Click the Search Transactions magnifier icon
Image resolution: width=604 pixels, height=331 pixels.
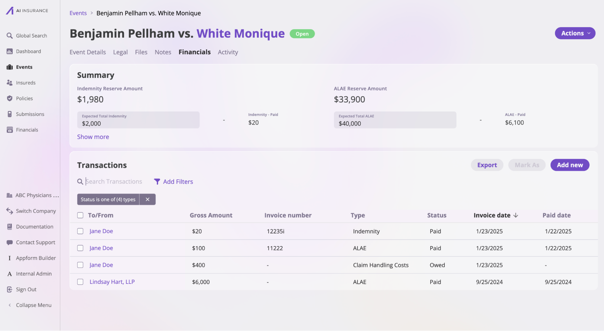tap(80, 182)
